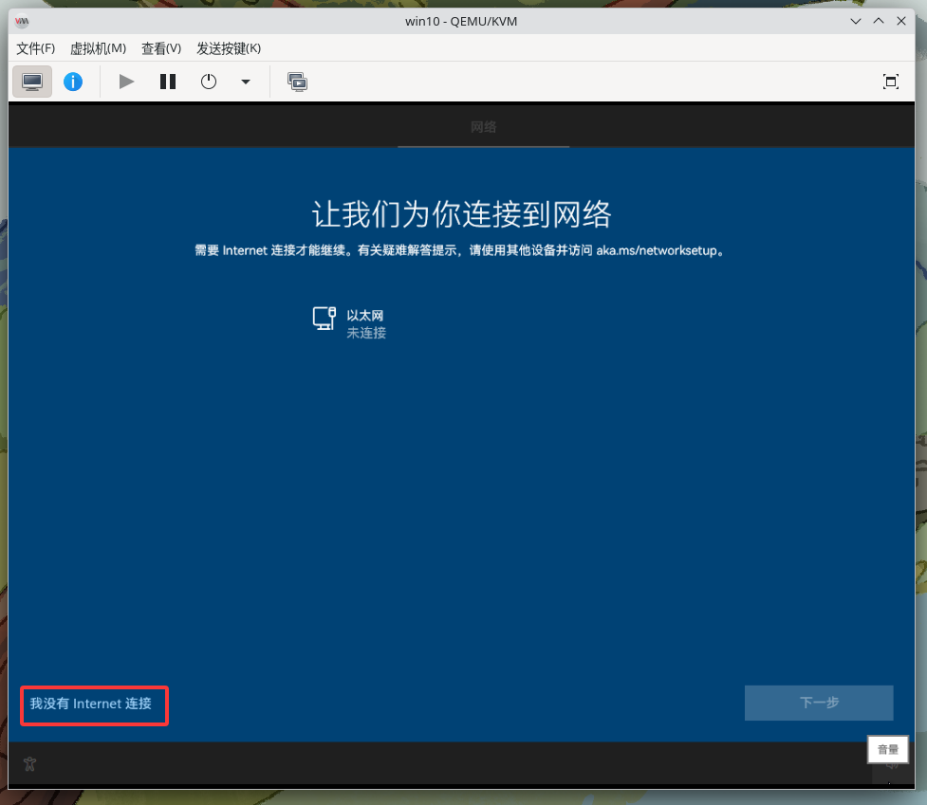Open VM snapshots manager icon

(x=297, y=82)
